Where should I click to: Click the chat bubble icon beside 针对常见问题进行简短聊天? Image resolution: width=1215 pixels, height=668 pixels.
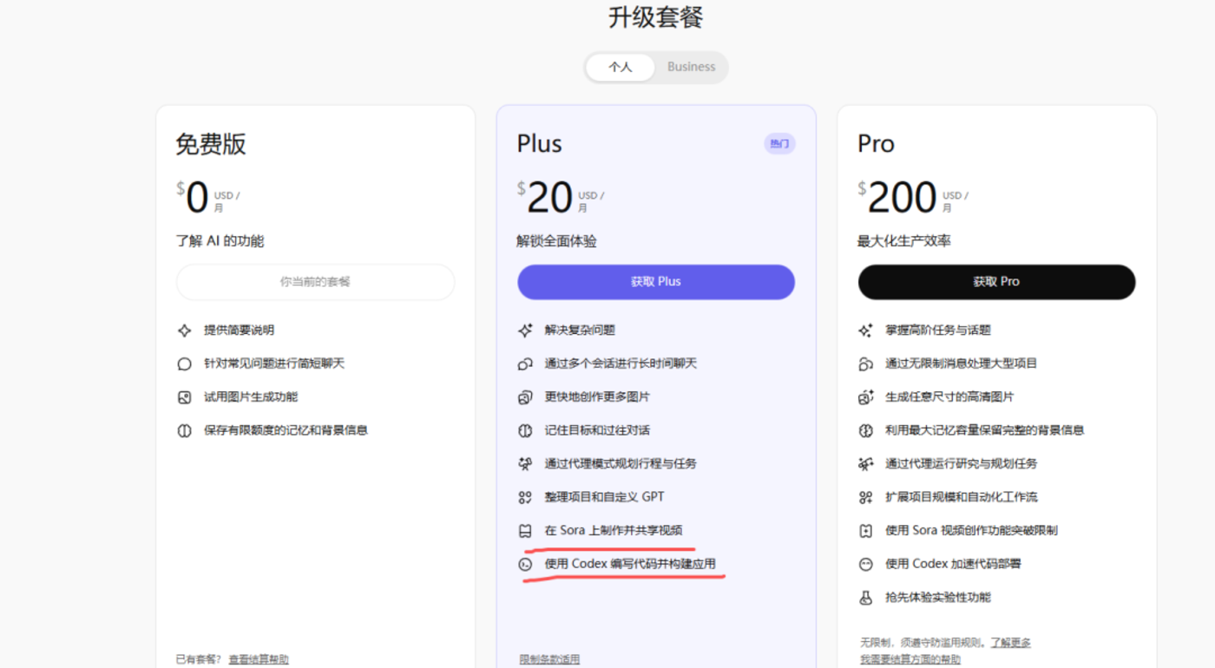(x=183, y=363)
